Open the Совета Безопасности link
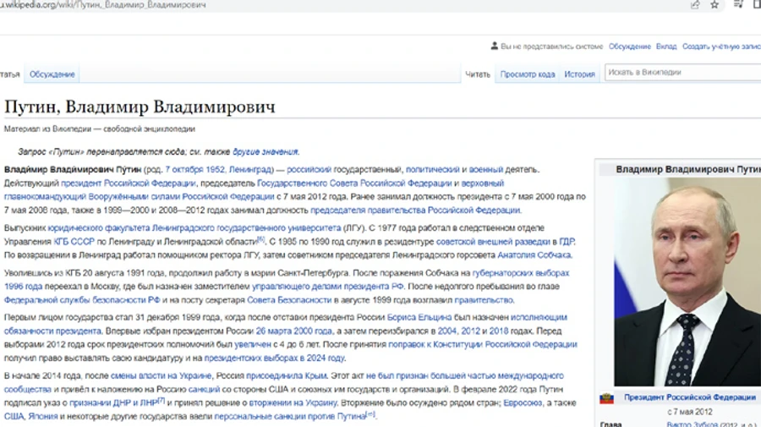Viewport: 761px width, 427px height. pyautogui.click(x=289, y=300)
